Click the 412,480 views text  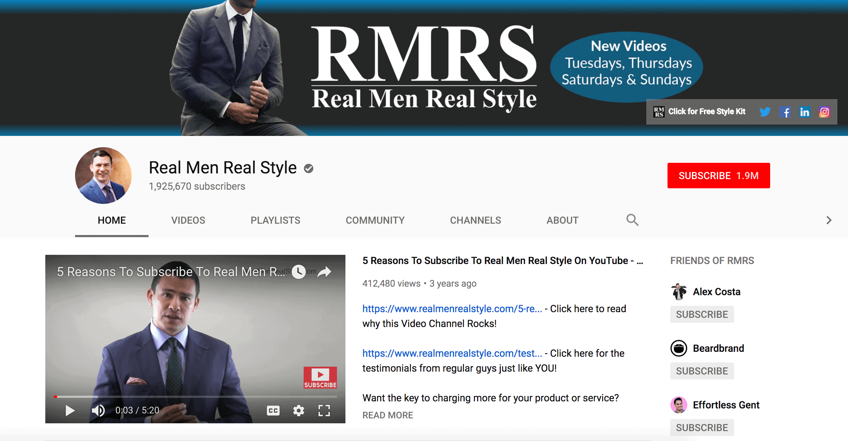pos(391,283)
